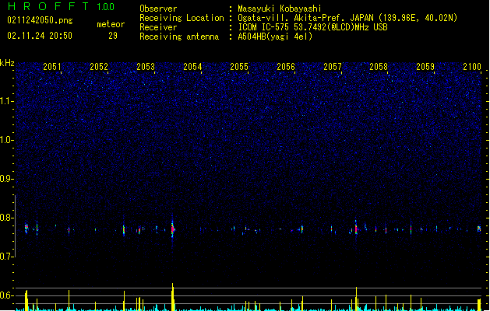Screen dimensions: 490x311
Task: Click the 1.1 kHz axis label
Action: point(7,101)
